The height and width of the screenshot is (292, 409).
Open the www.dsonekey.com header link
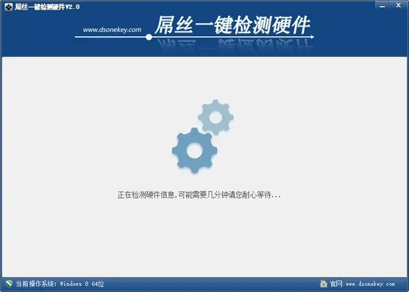tap(112, 30)
